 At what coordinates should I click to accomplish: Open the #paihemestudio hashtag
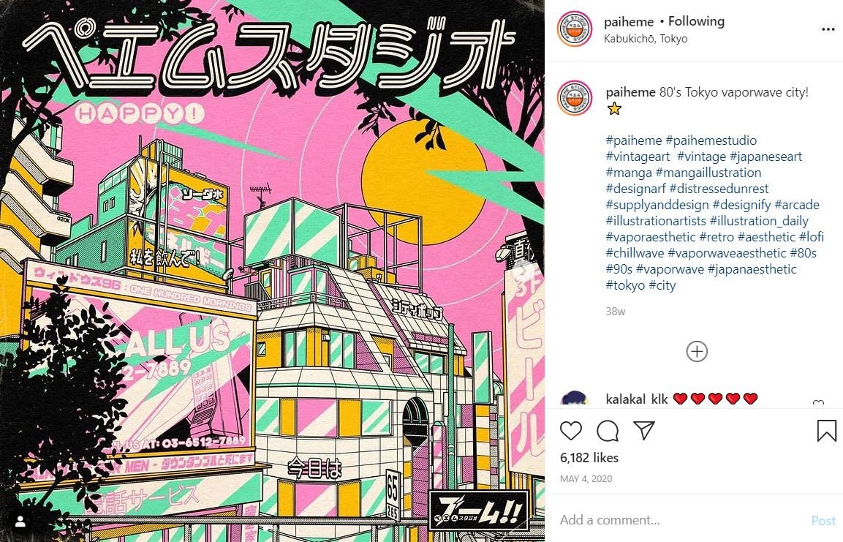(711, 141)
